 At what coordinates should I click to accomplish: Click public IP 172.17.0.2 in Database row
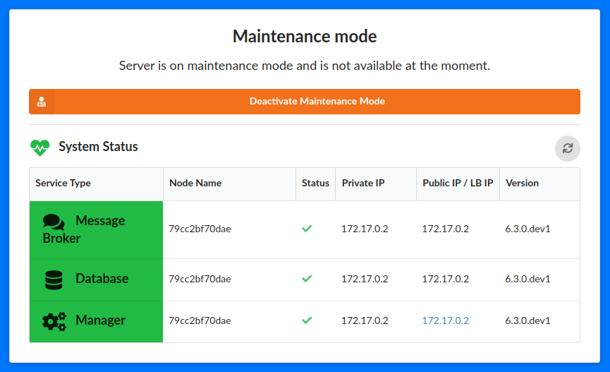click(446, 279)
